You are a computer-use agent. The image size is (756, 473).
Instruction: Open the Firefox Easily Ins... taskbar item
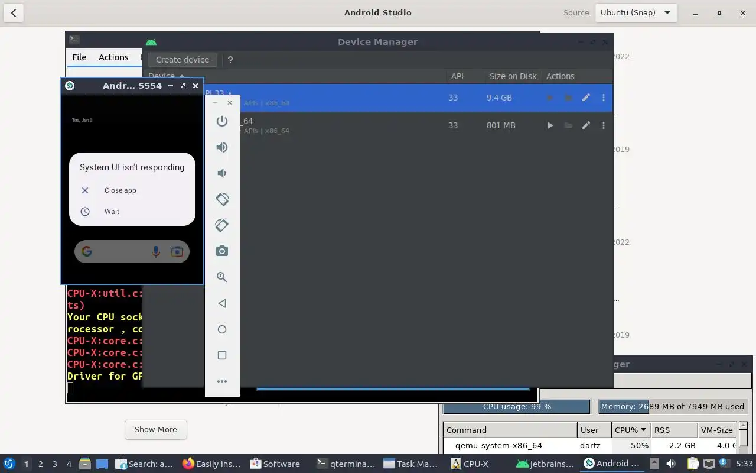211,464
